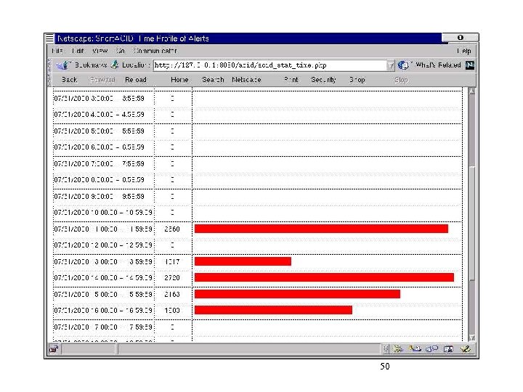Click the Netscape N logo
523x392 pixels.
click(470, 65)
